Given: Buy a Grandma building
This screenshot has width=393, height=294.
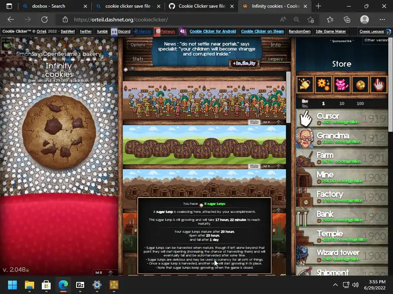Looking at the screenshot, I should [x=342, y=138].
